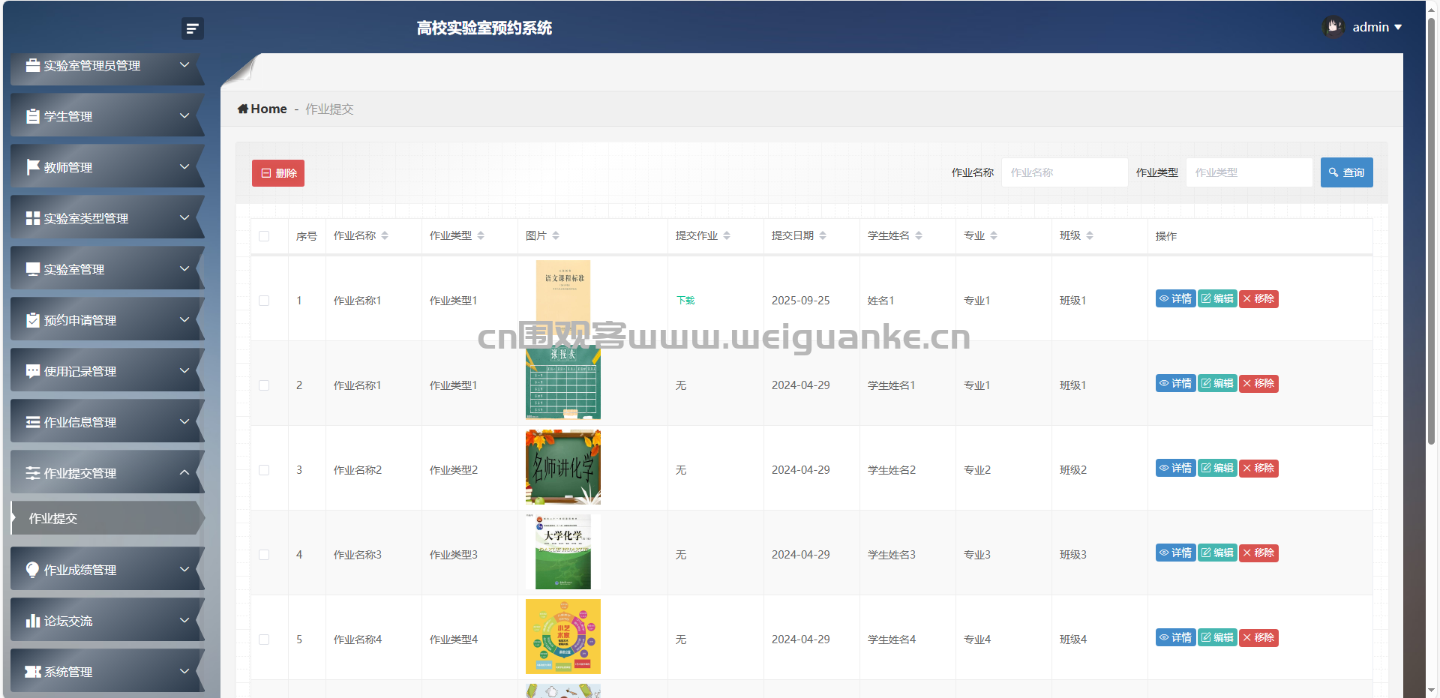Image resolution: width=1440 pixels, height=698 pixels.
Task: Click the 大学化学 book thumbnail
Action: tap(563, 552)
